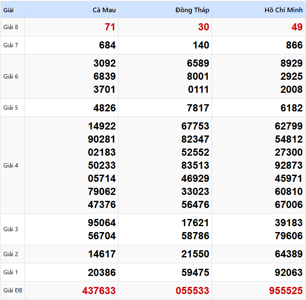Select the Giải 1 row label
This screenshot has height=300, width=306.
point(11,272)
